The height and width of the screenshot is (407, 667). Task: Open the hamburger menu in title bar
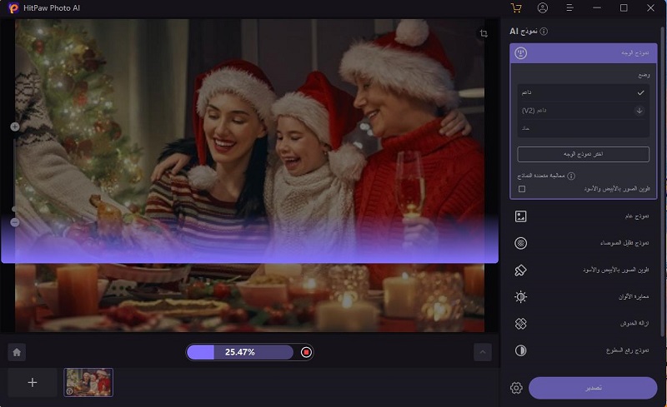[x=569, y=7]
